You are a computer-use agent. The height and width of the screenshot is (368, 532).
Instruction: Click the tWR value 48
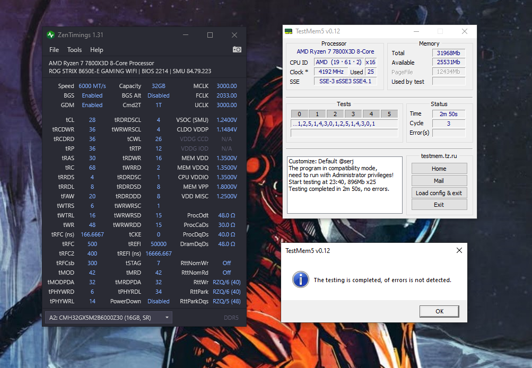pyautogui.click(x=92, y=225)
